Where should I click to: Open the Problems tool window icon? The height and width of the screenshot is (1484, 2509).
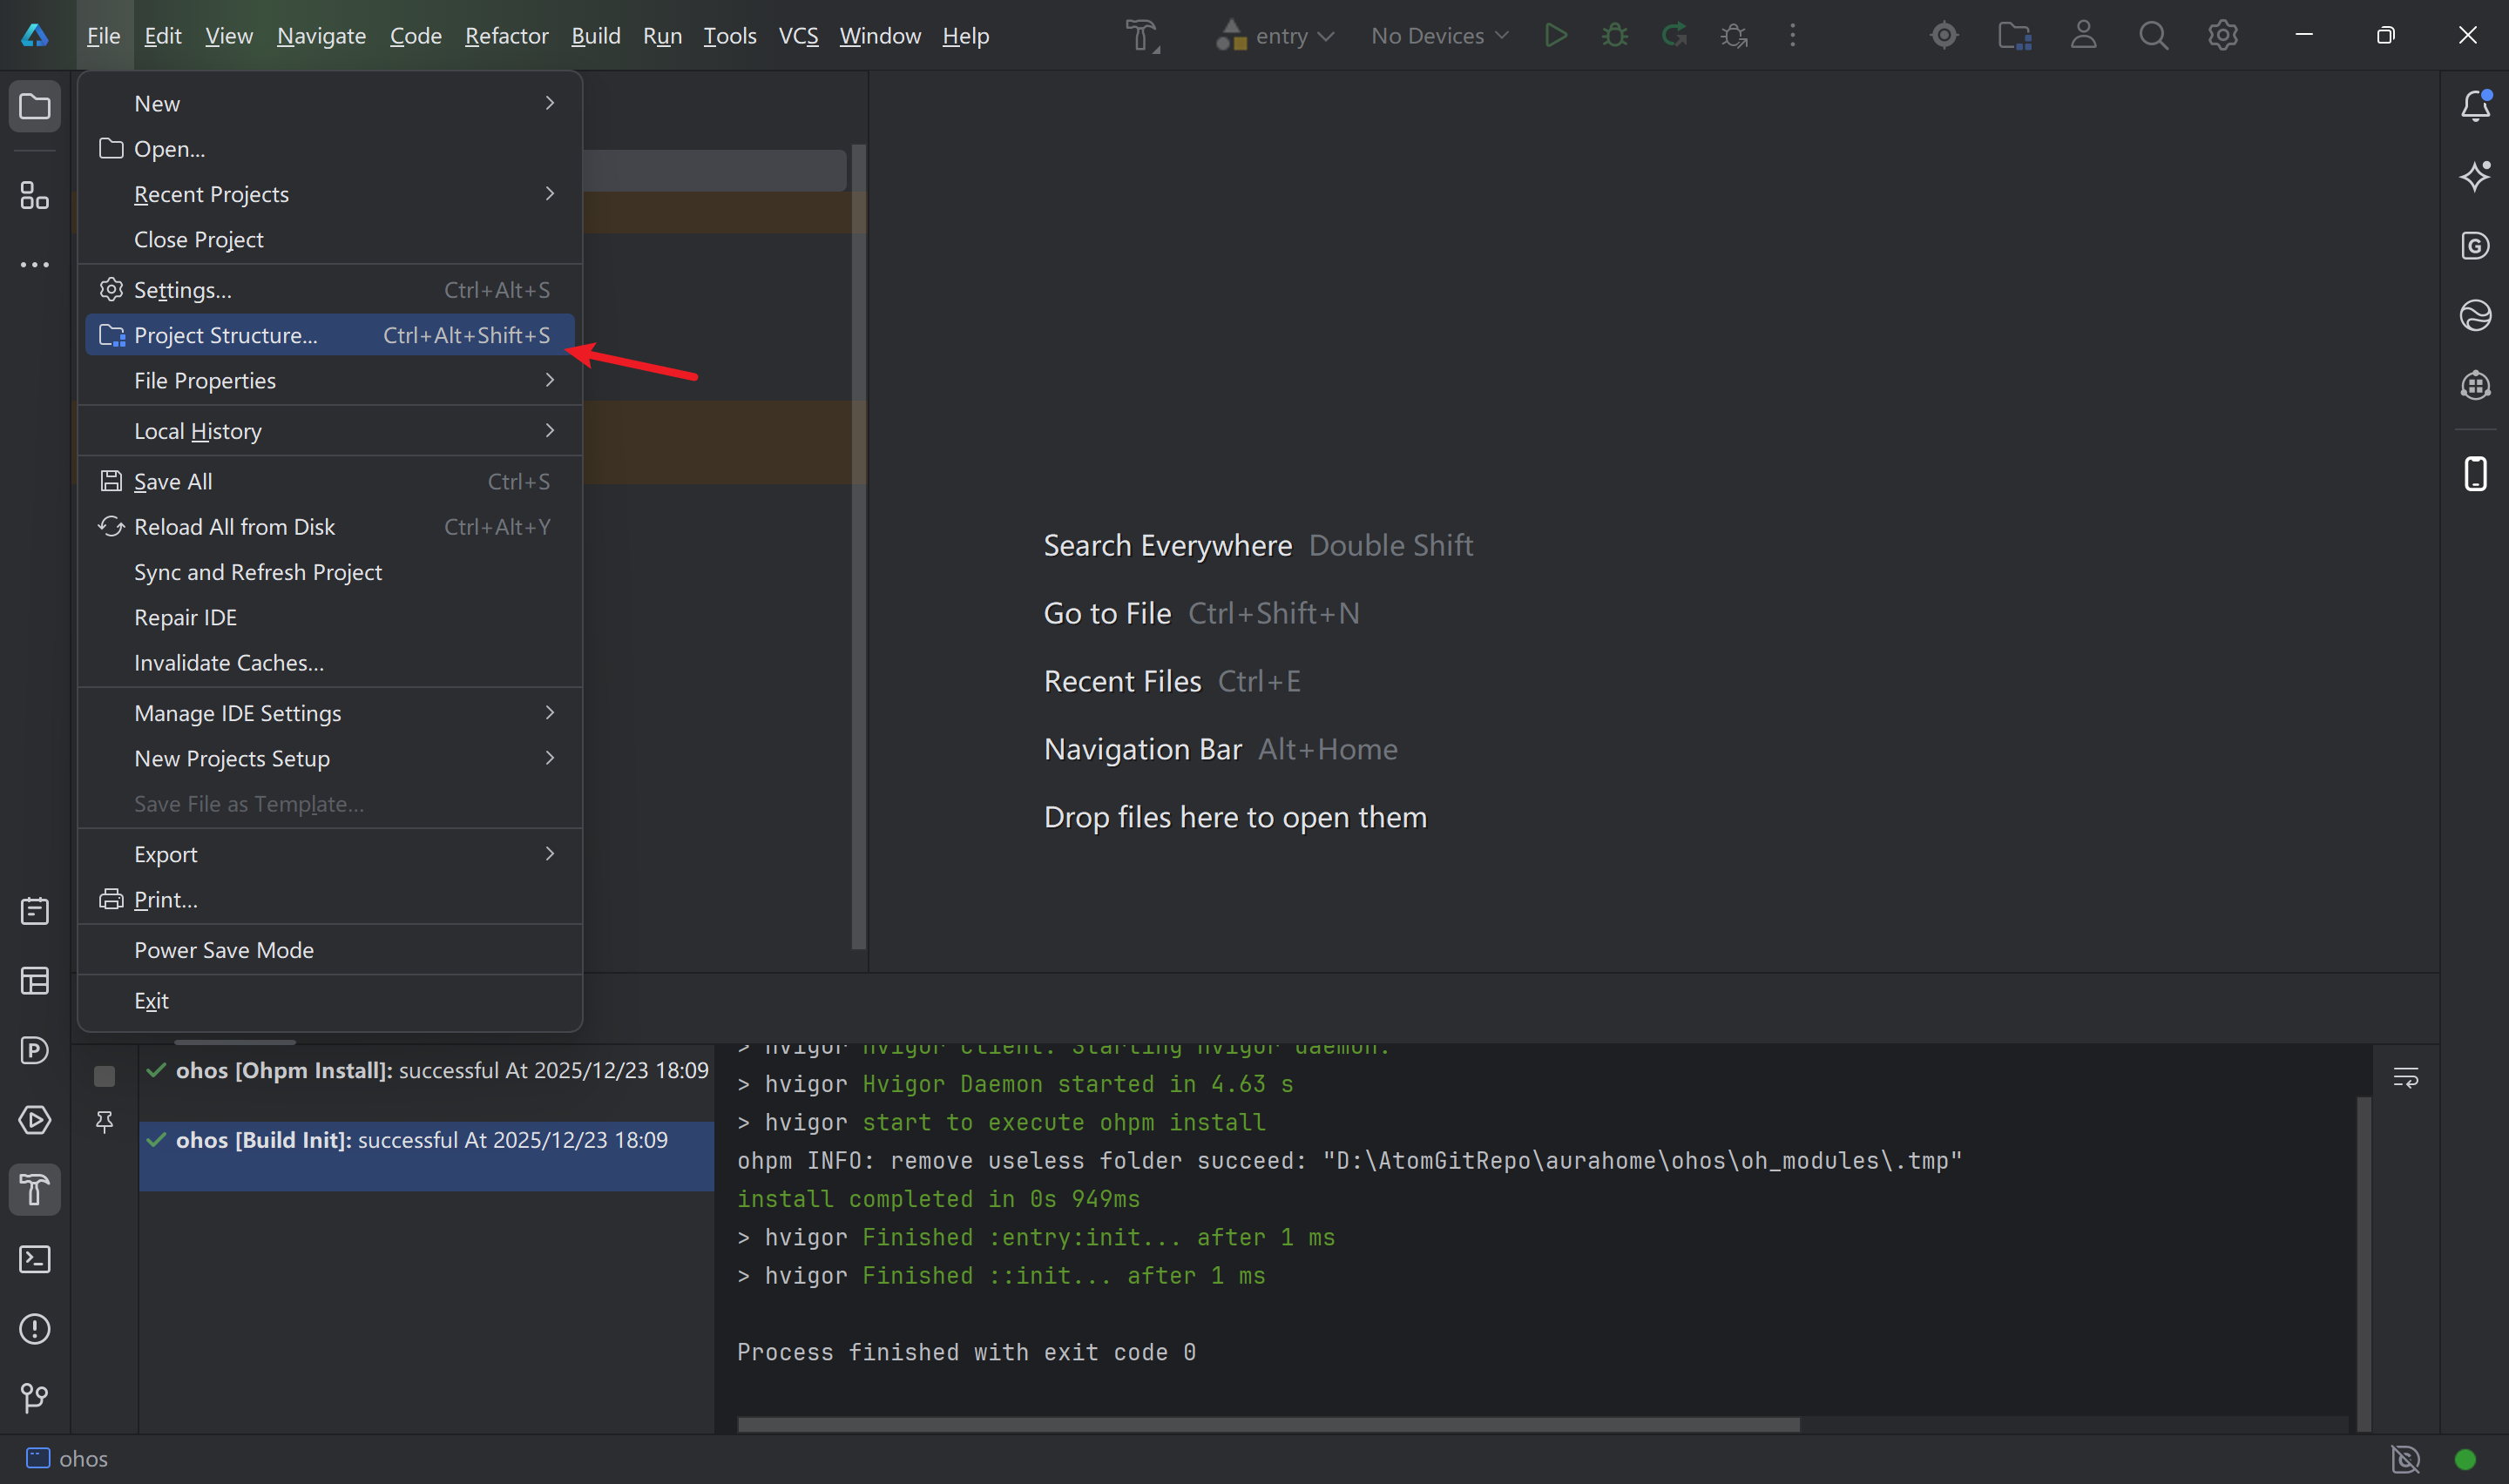pos(35,1329)
